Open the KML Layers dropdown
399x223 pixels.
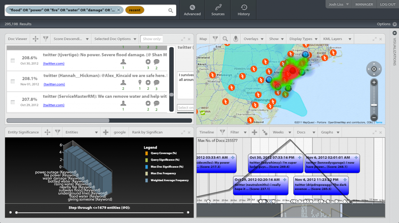click(x=337, y=39)
